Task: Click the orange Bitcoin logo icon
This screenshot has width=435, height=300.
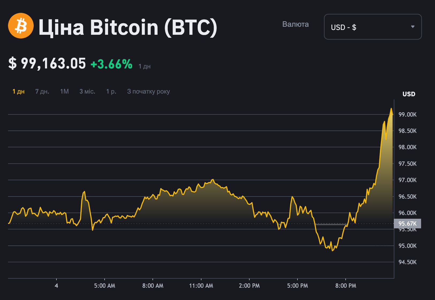Action: tap(21, 26)
